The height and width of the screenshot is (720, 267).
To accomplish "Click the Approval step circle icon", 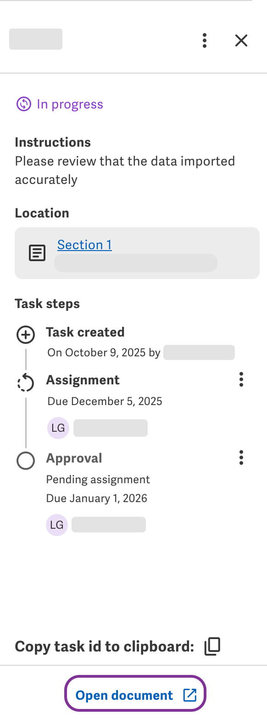I will pos(26,461).
